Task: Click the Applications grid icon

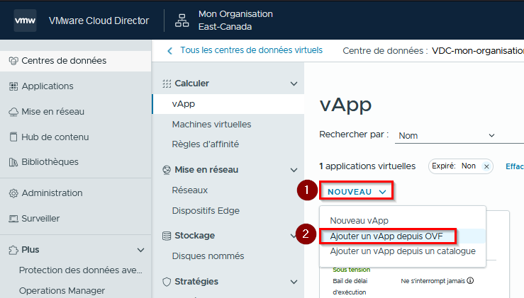Action: point(13,86)
